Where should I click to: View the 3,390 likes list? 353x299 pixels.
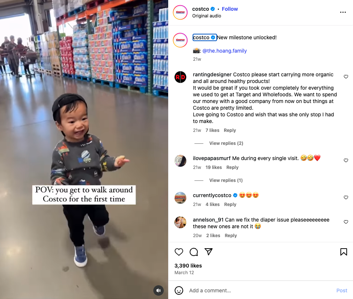pyautogui.click(x=188, y=266)
